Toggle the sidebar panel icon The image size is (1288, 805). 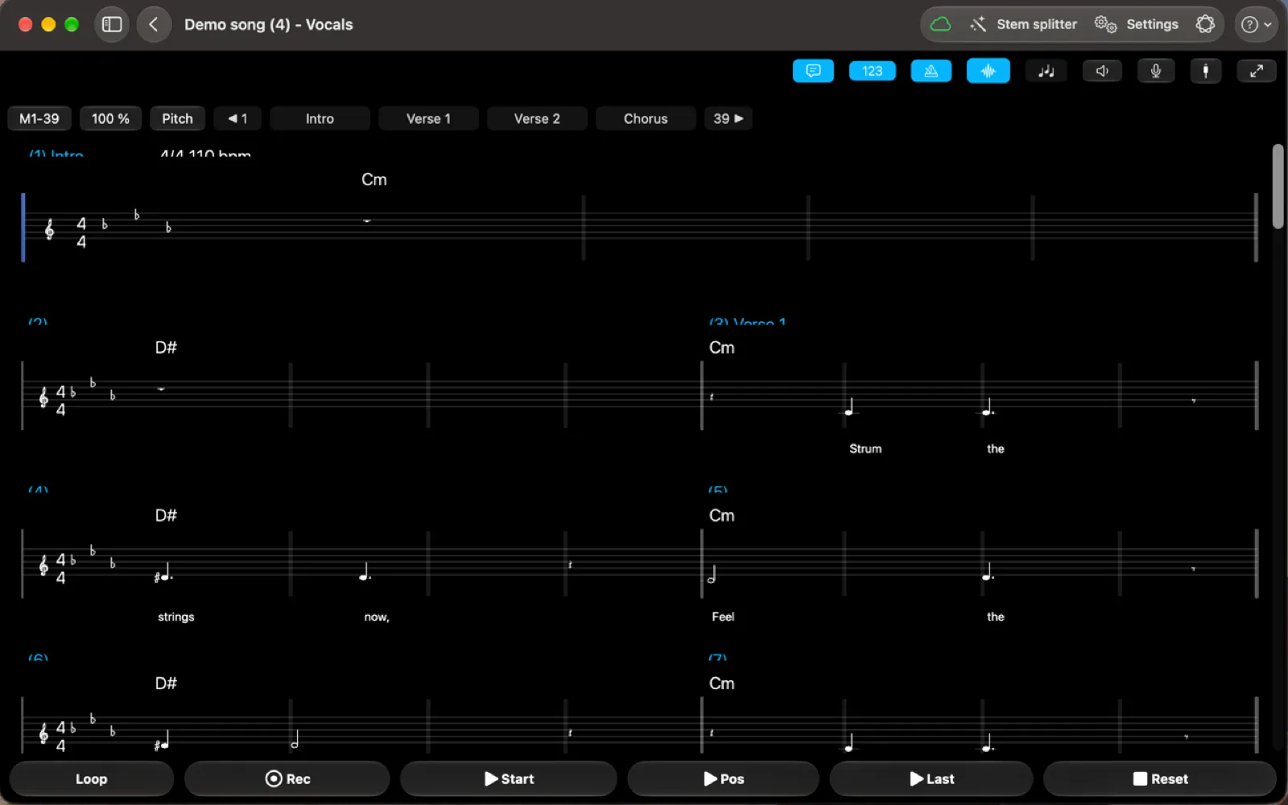click(x=112, y=24)
